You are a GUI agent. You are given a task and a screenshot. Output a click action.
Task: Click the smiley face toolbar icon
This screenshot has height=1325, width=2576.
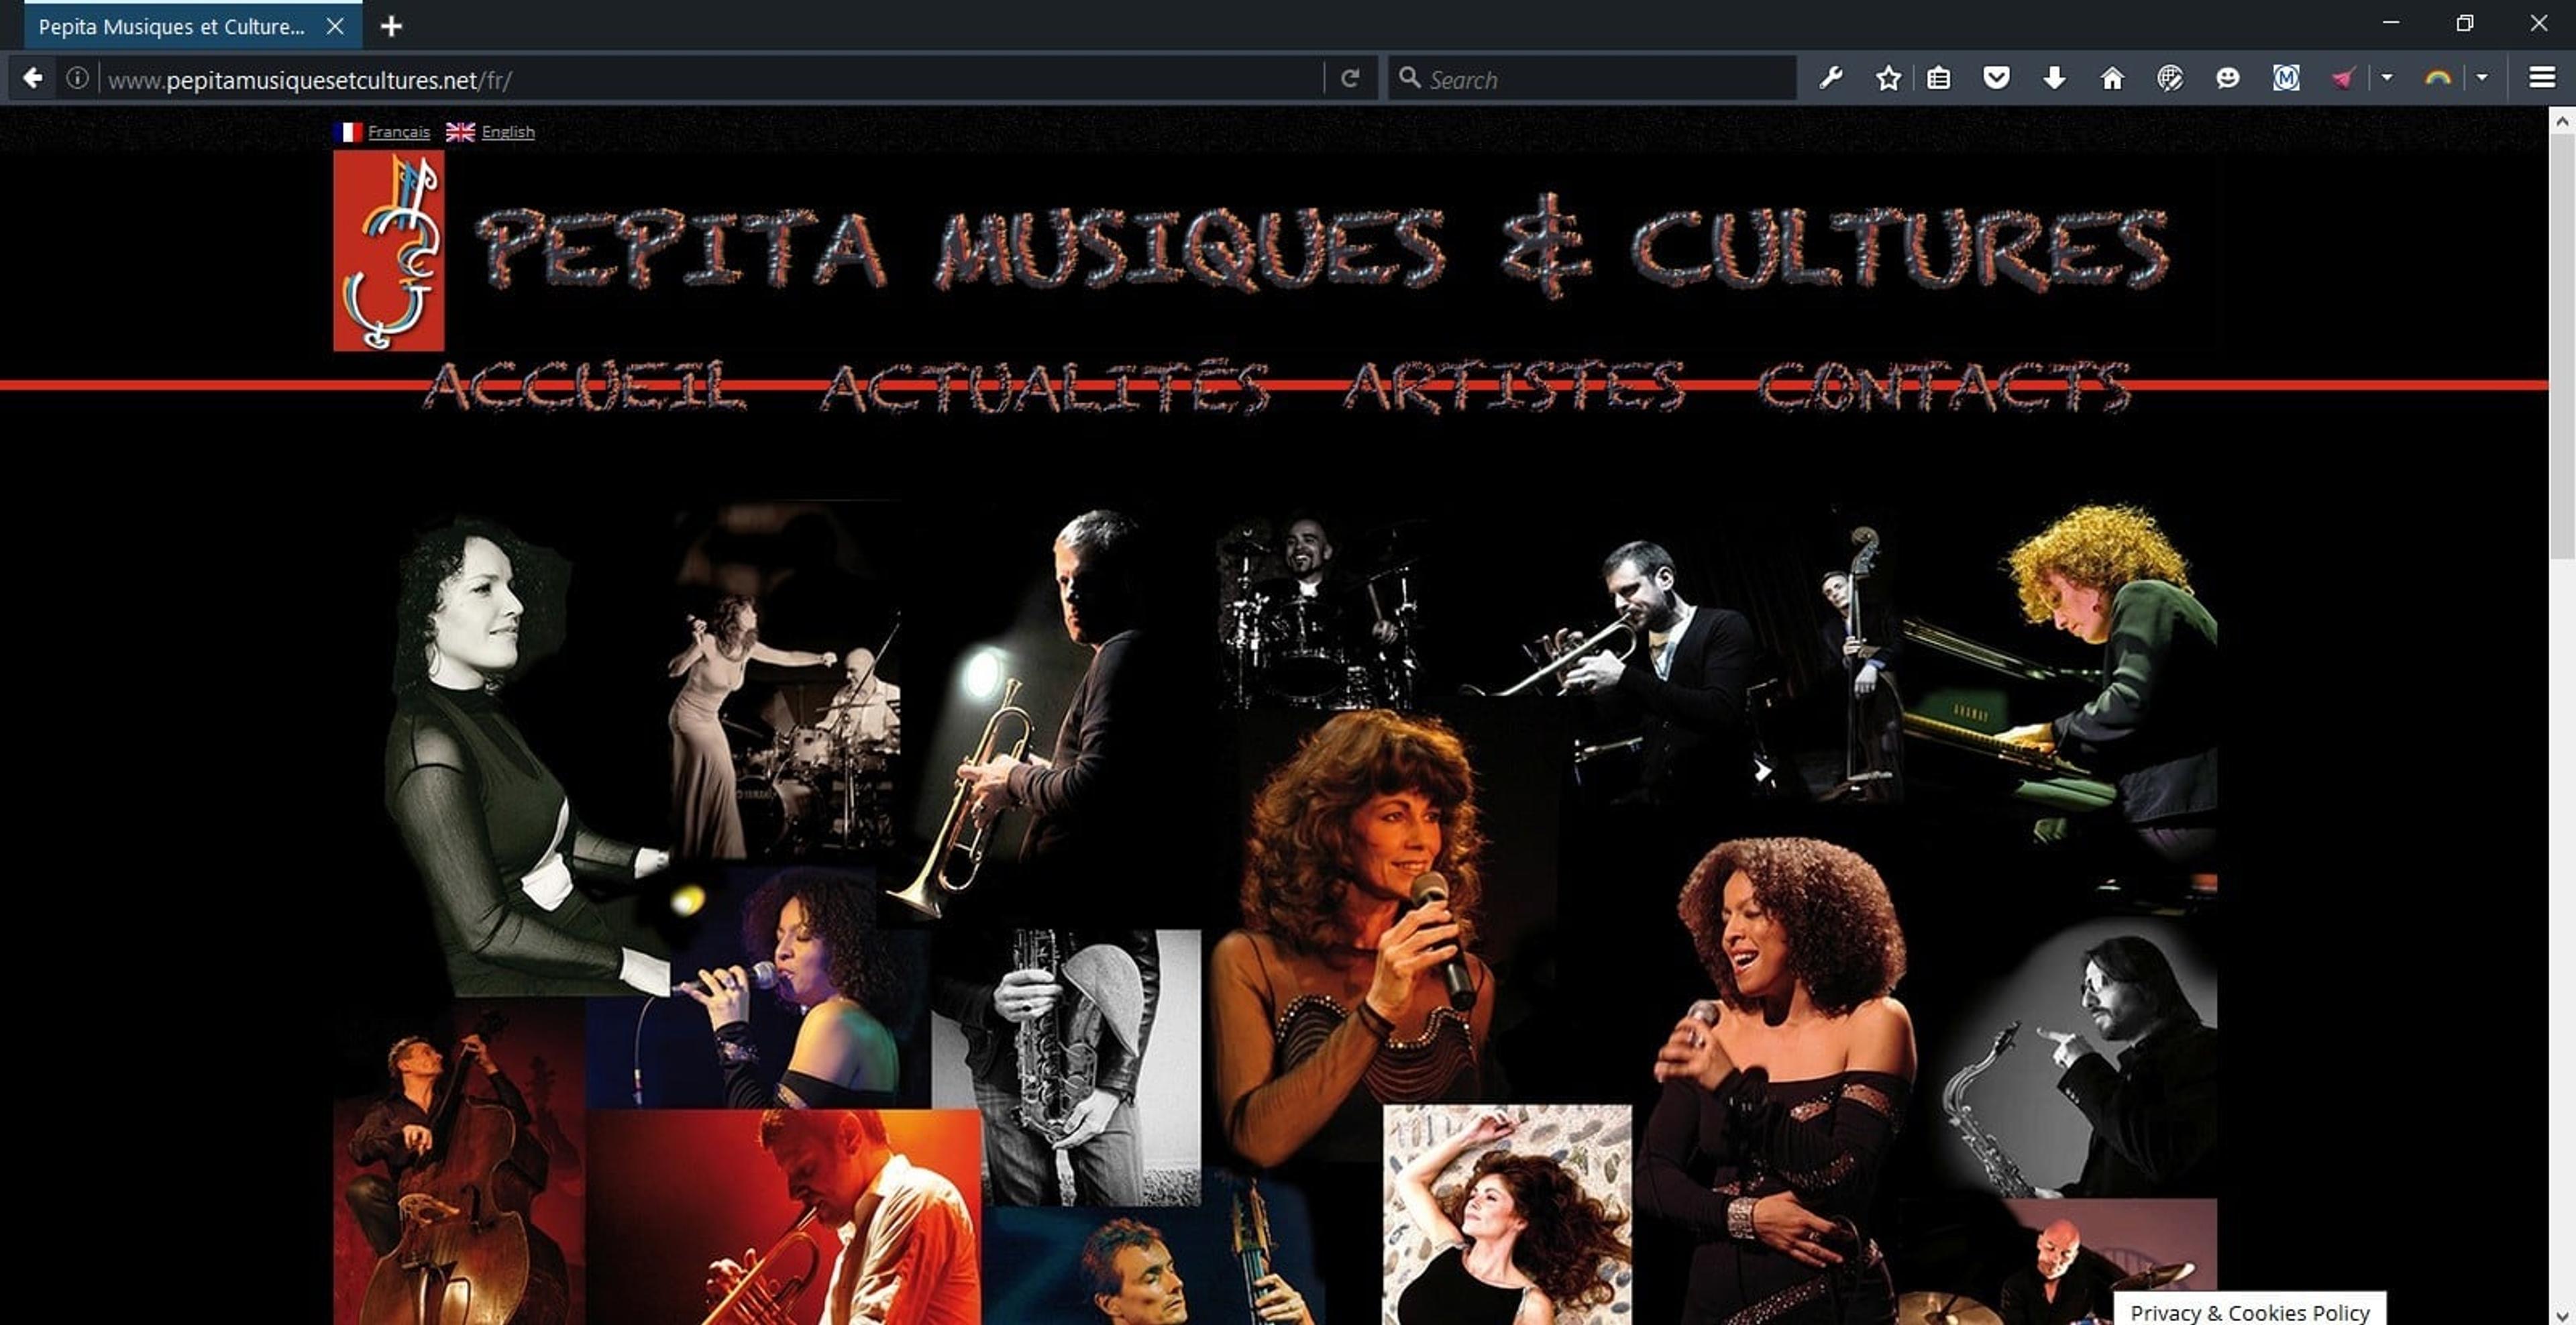pos(2227,78)
